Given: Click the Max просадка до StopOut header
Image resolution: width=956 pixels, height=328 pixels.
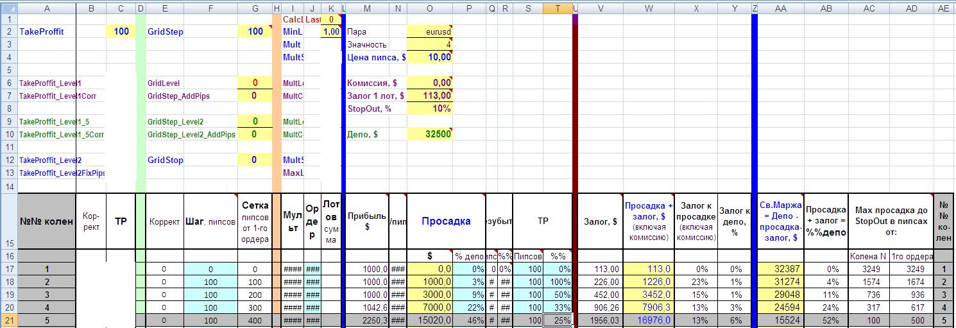Looking at the screenshot, I should [x=891, y=221].
